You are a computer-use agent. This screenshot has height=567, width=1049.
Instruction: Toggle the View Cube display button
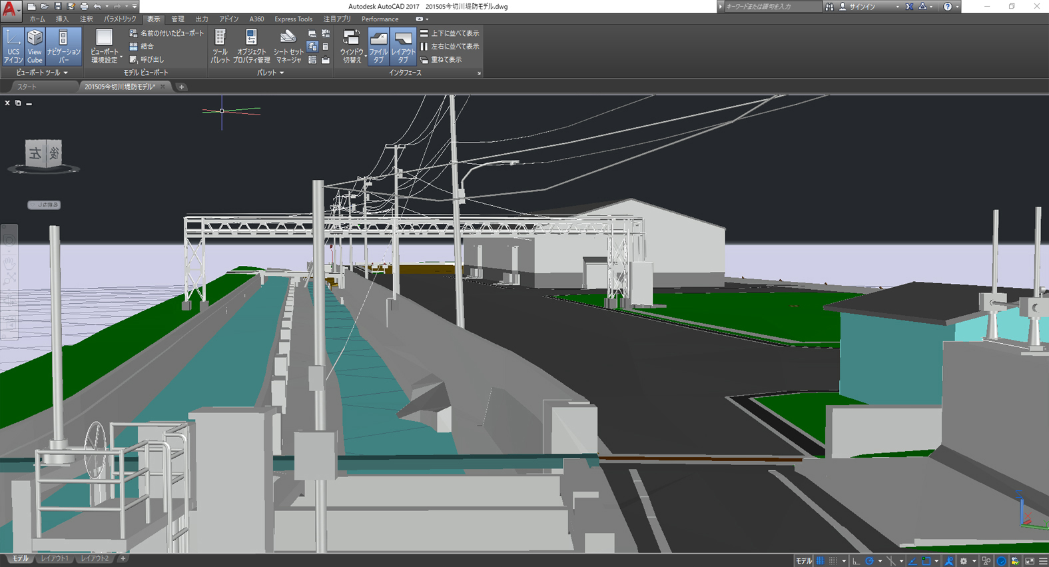(35, 46)
